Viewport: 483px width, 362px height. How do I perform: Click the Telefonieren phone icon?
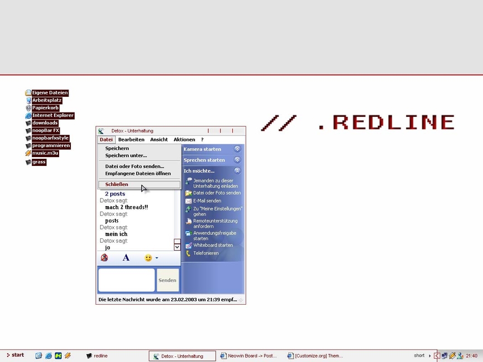[188, 253]
